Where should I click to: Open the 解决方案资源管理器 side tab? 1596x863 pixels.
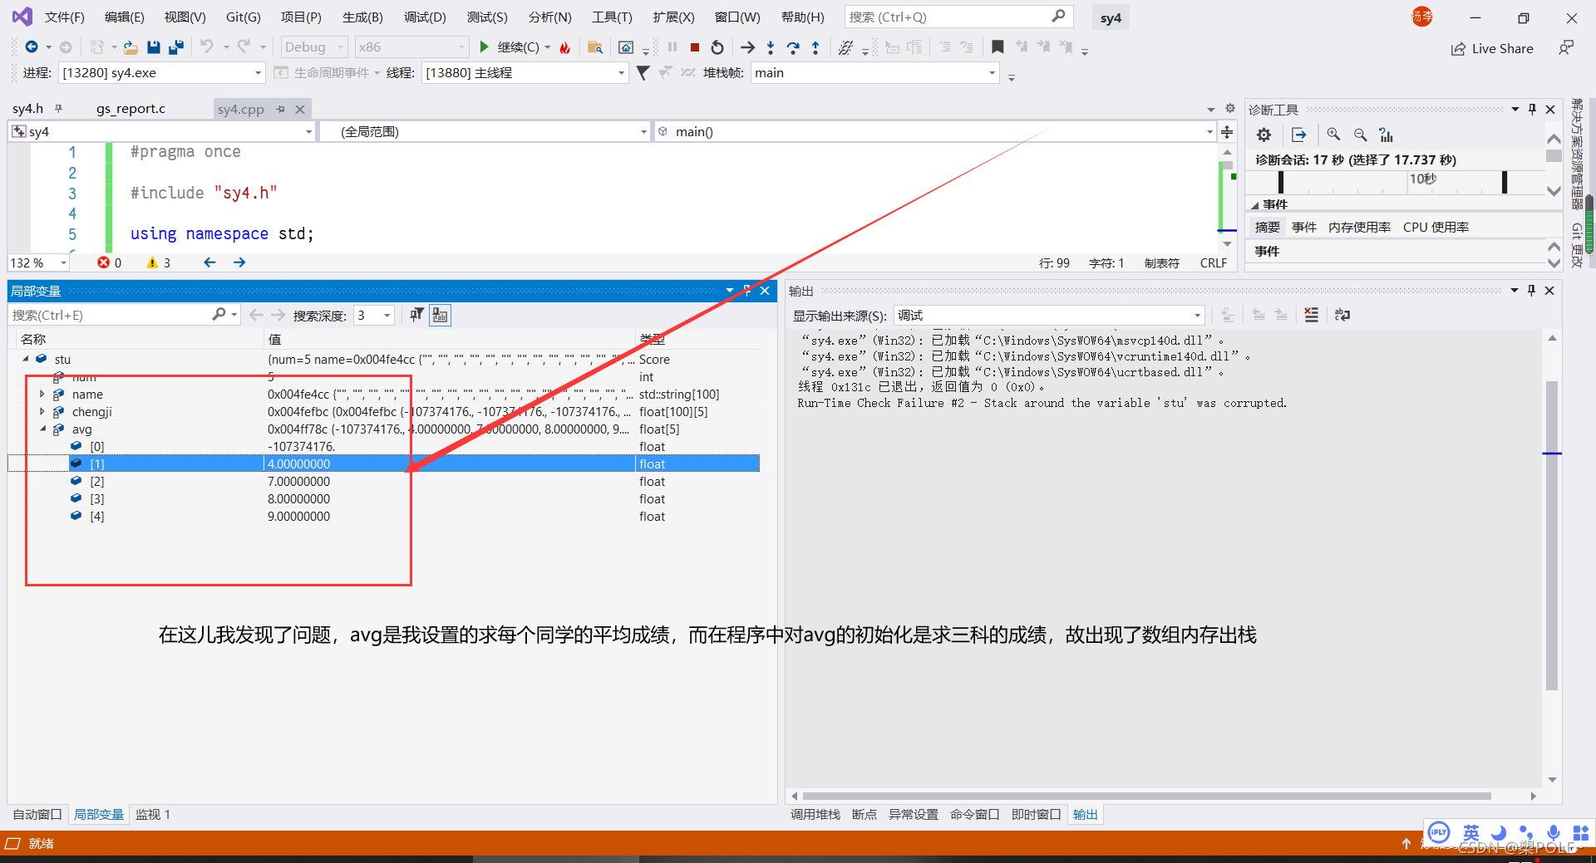[1576, 154]
